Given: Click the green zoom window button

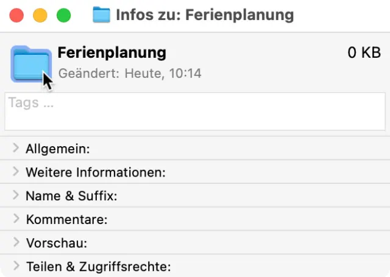Looking at the screenshot, I should point(63,15).
